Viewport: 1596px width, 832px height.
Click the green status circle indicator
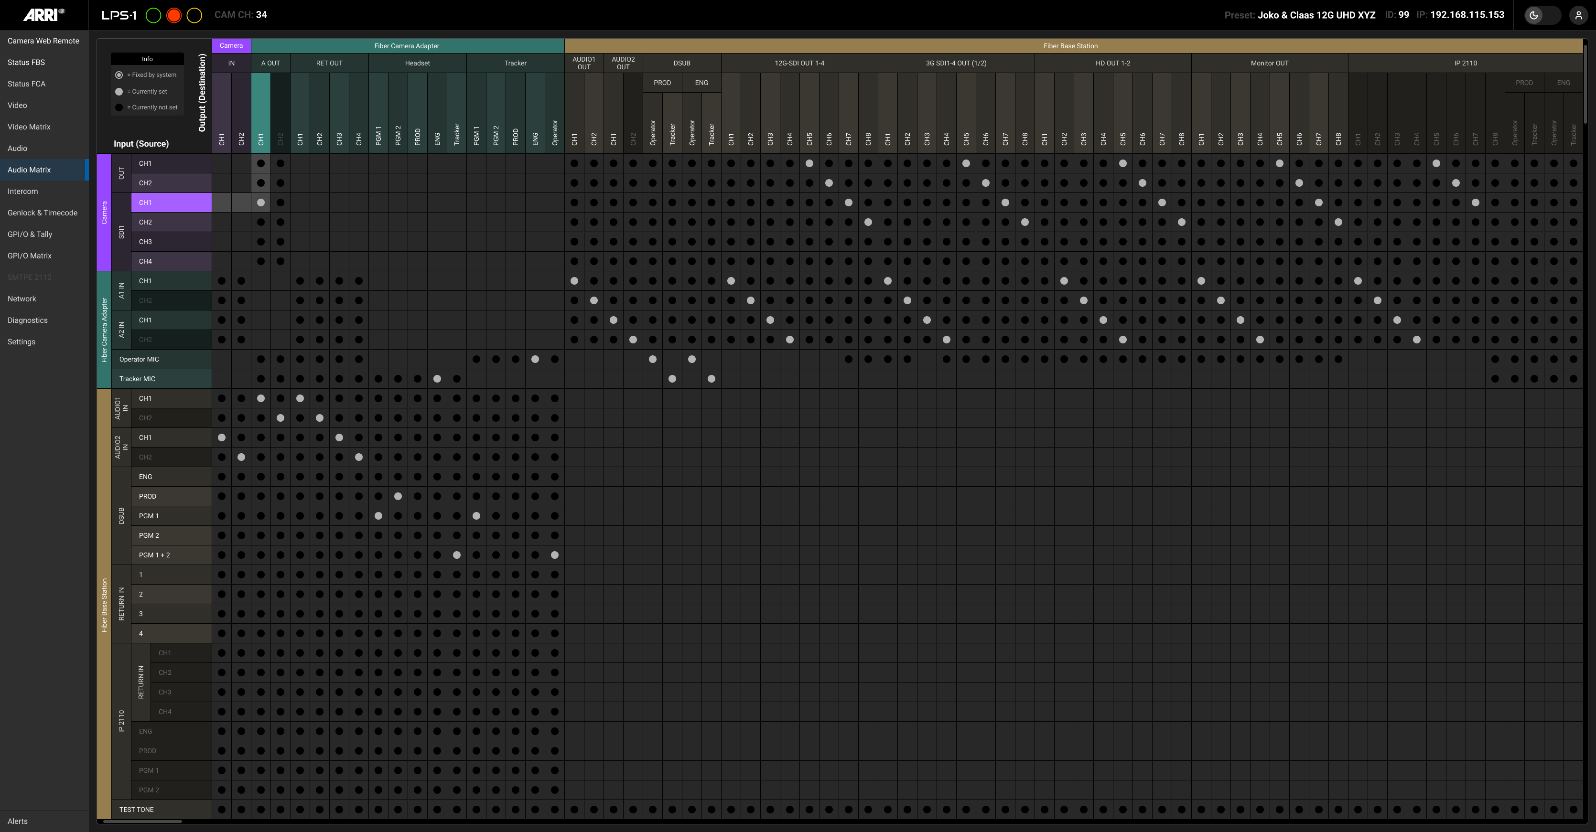click(153, 15)
